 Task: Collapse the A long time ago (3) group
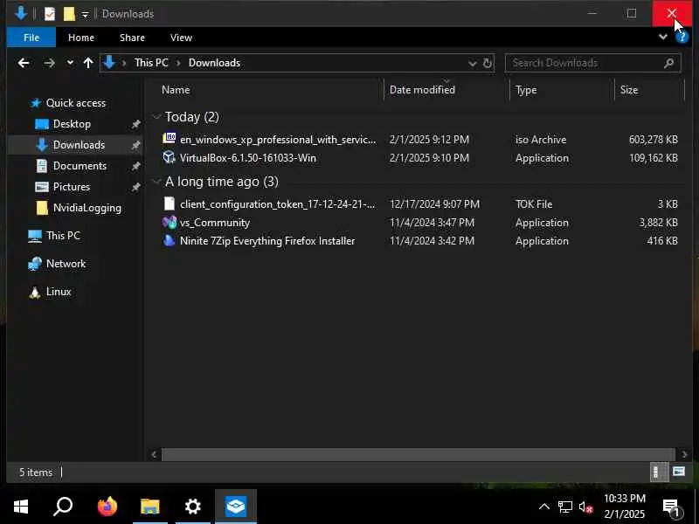pos(156,182)
